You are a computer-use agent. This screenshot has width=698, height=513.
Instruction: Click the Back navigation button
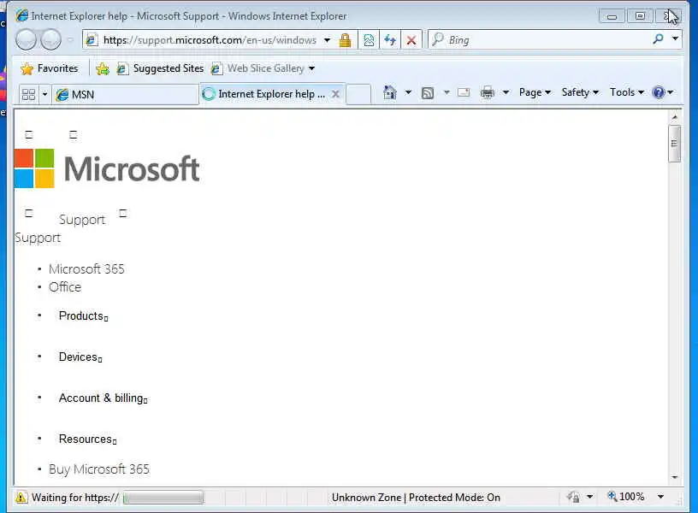point(26,39)
